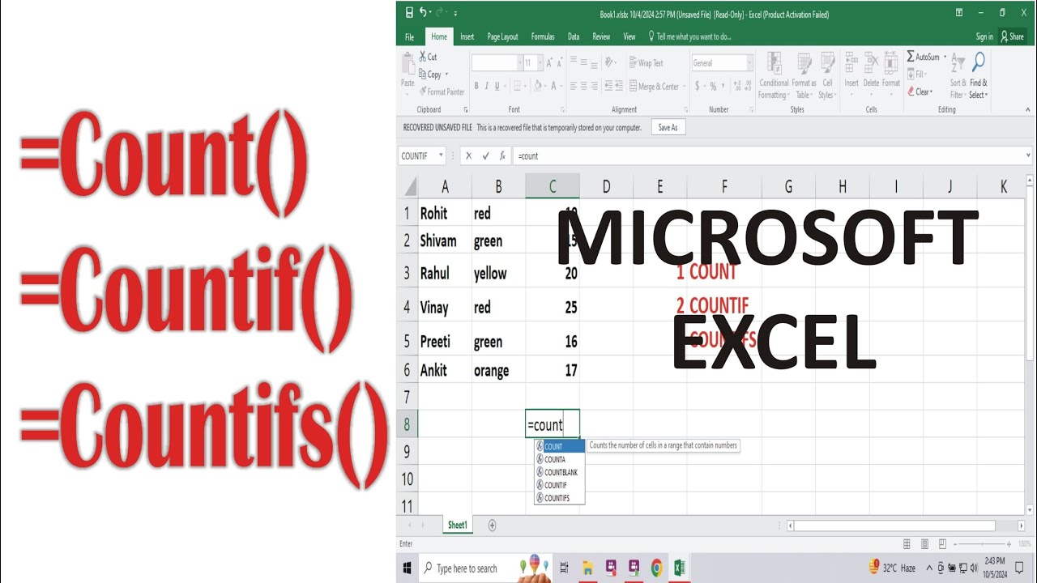Click the Share button
Viewport: 1037px width, 583px height.
[x=1013, y=36]
